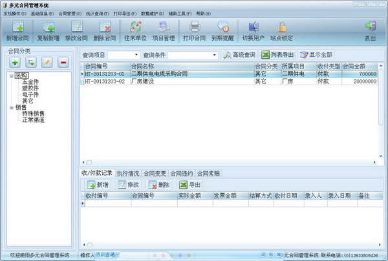Click the 站点锁定 lock icon
This screenshot has height=261, width=388.
(281, 31)
